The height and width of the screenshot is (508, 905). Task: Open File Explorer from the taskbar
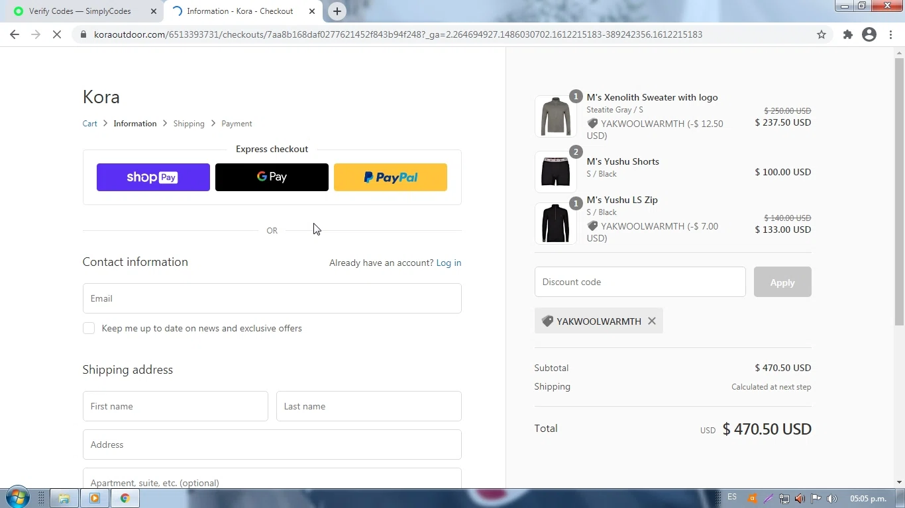click(64, 499)
